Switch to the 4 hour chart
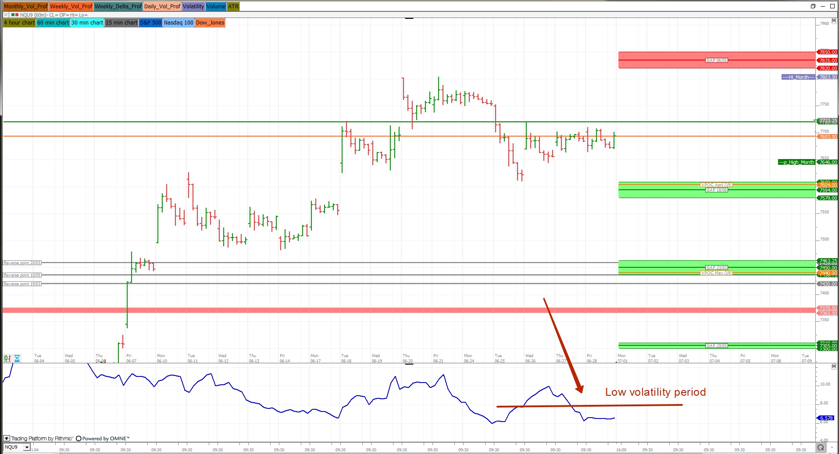This screenshot has height=454, width=839. pos(19,23)
